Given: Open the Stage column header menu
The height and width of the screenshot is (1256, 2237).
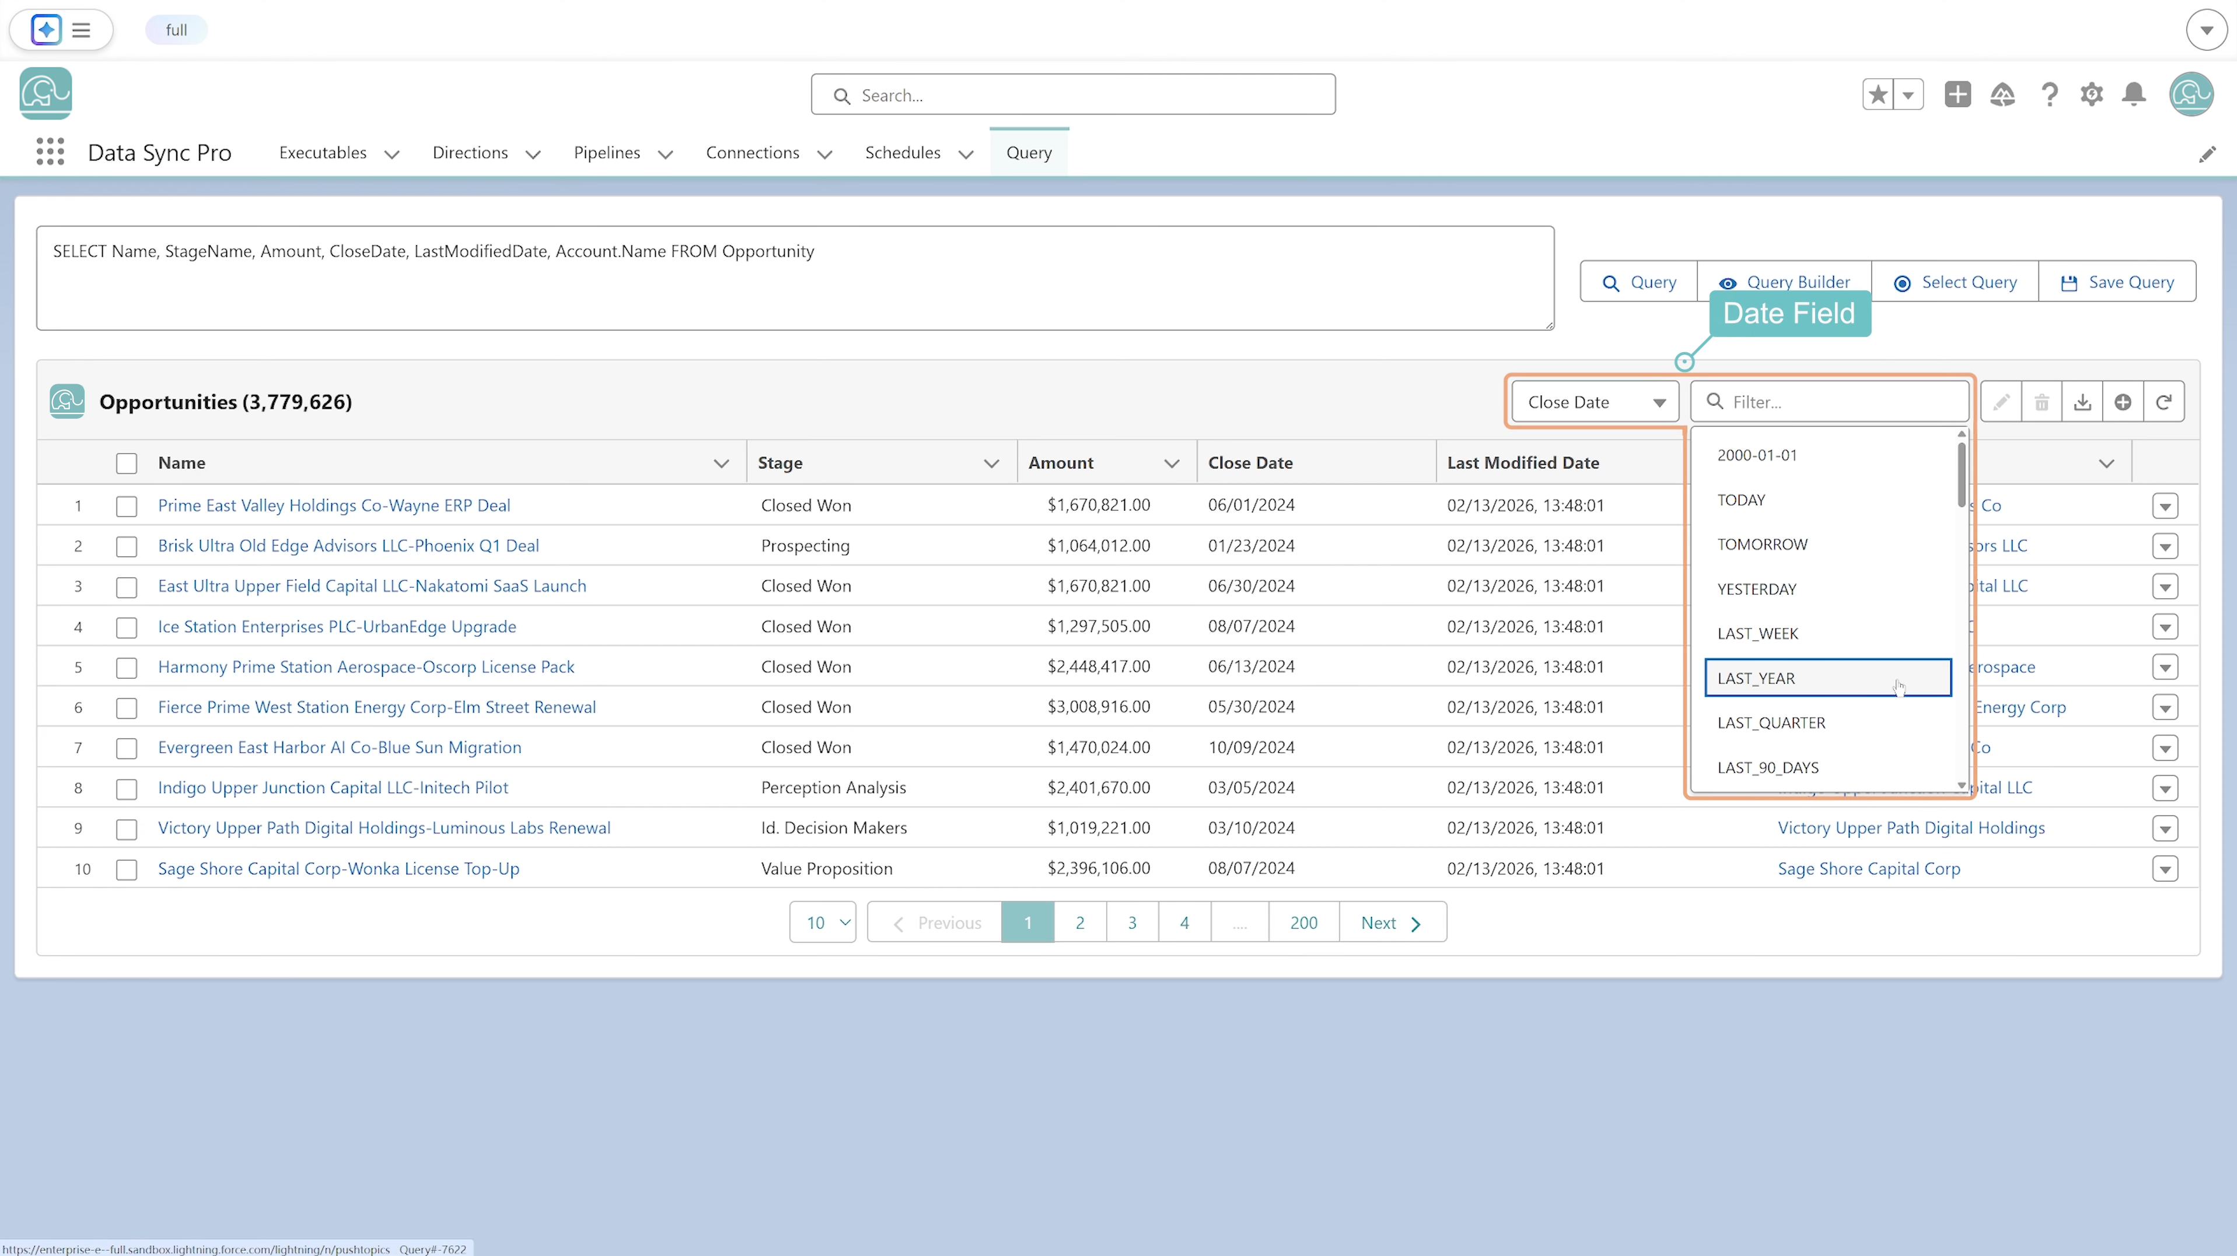Looking at the screenshot, I should tap(991, 464).
